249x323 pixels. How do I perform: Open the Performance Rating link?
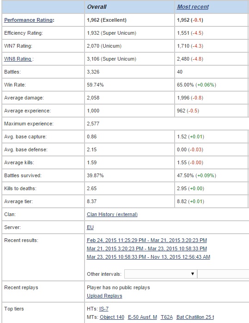coord(28,20)
